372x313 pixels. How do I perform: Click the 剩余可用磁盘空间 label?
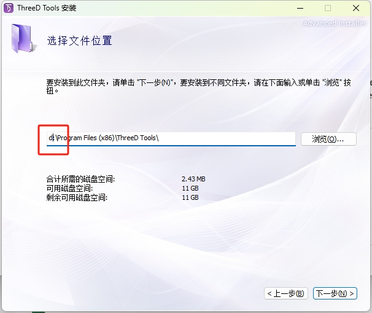[x=77, y=197]
